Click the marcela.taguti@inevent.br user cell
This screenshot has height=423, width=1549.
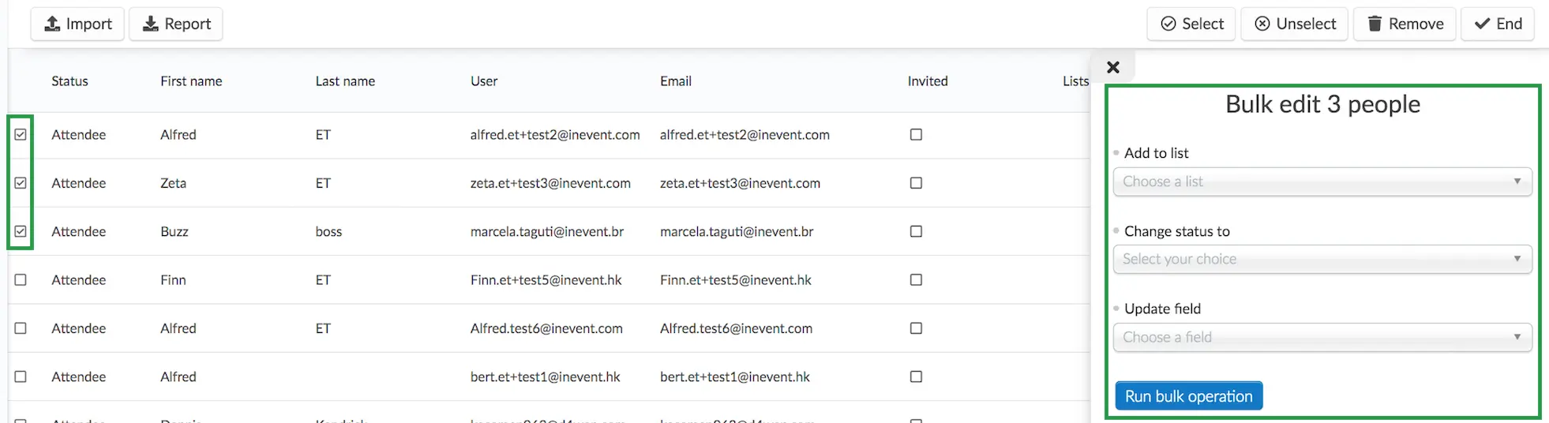click(x=547, y=231)
